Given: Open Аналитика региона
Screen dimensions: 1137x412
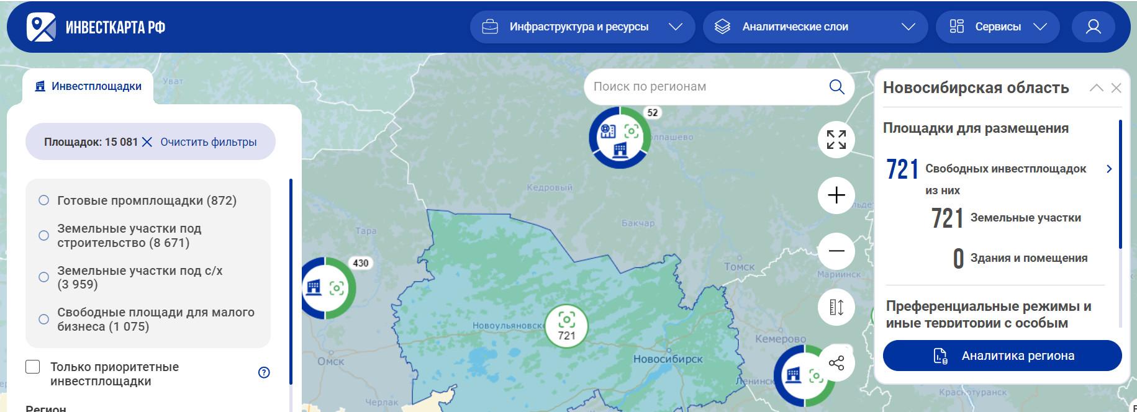Looking at the screenshot, I should coord(1002,356).
